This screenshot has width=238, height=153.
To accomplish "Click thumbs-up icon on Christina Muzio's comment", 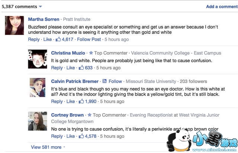I will pos(81,67).
